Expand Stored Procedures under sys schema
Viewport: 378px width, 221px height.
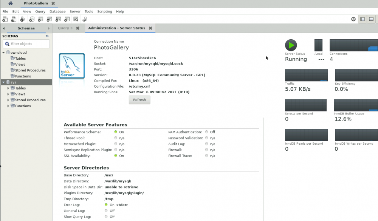[8, 100]
